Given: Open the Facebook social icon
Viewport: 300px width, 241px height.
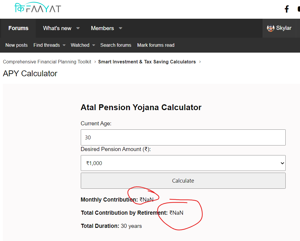Looking at the screenshot, I should click(x=287, y=9).
